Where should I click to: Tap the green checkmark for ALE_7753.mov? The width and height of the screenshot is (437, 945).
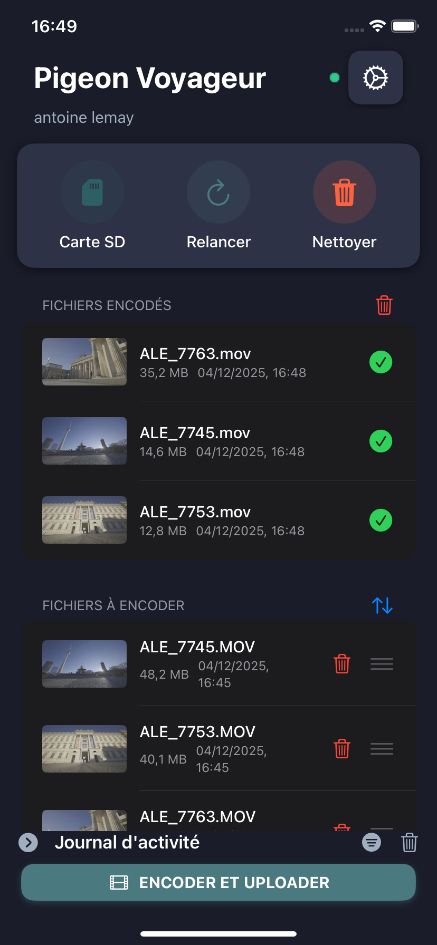coord(381,520)
